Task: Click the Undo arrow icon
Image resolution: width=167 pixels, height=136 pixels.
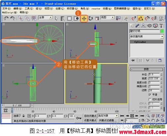Action: (x=6, y=18)
